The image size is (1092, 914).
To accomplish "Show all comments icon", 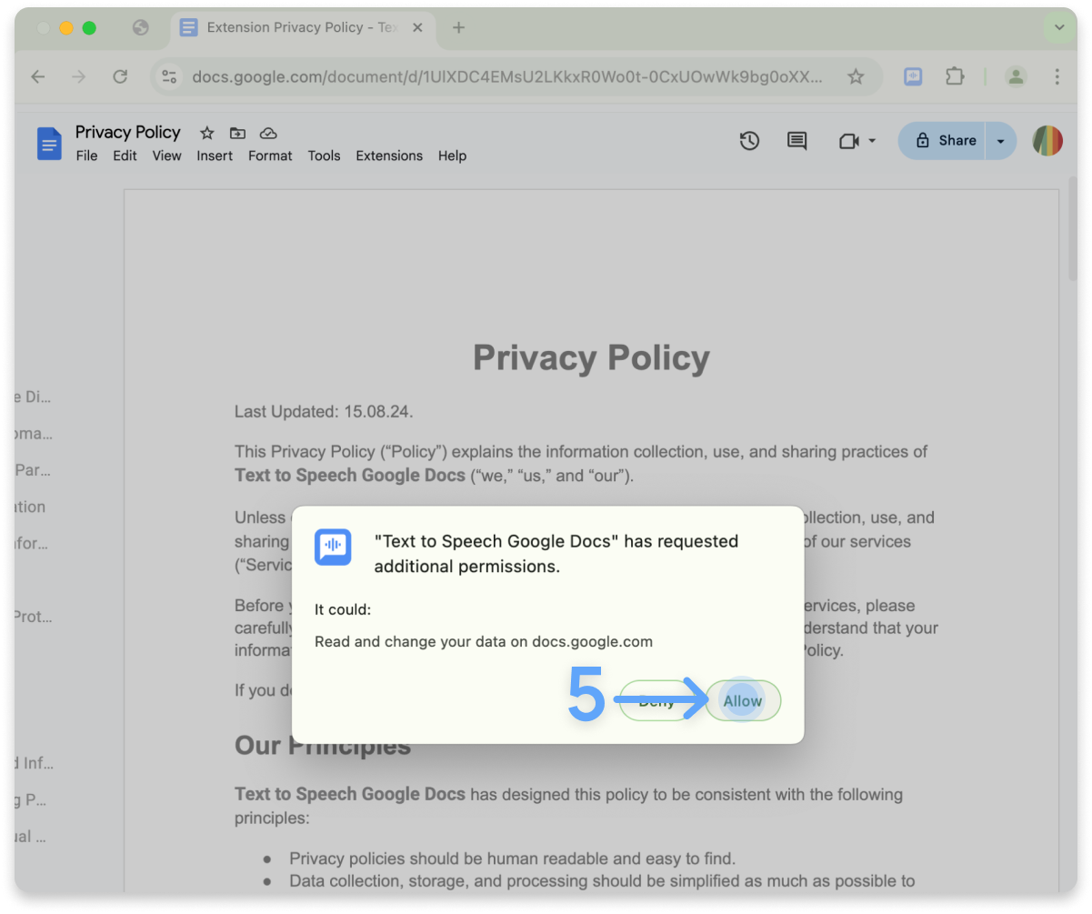I will pos(796,141).
